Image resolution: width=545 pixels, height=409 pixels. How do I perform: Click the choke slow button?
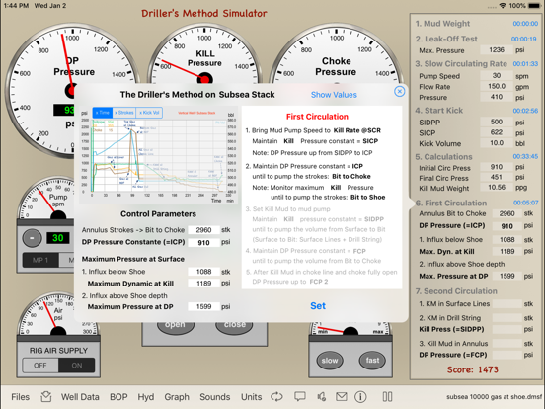[330, 361]
